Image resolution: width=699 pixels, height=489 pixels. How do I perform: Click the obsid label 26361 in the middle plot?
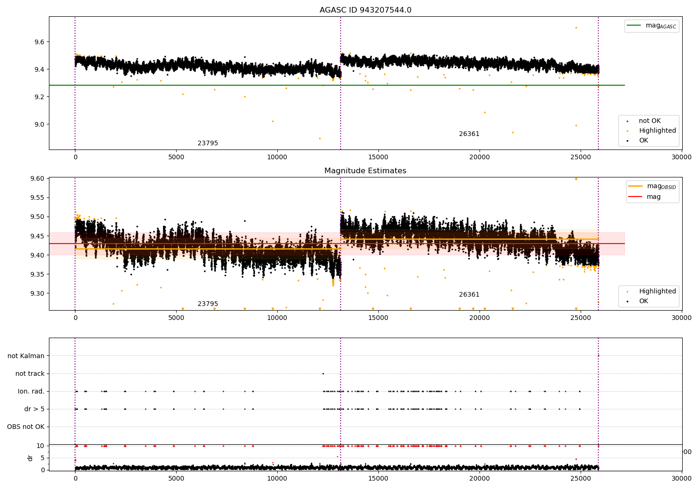point(469,295)
